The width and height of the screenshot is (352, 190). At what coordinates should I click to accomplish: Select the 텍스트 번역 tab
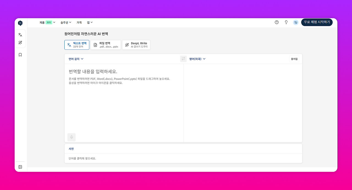pyautogui.click(x=77, y=45)
